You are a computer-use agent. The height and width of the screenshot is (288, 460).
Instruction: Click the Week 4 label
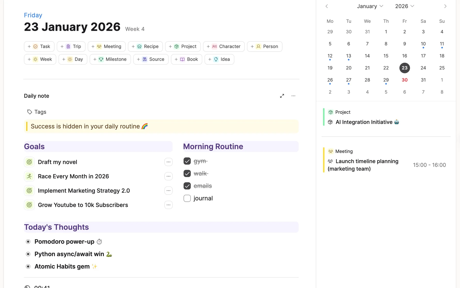[x=135, y=29]
